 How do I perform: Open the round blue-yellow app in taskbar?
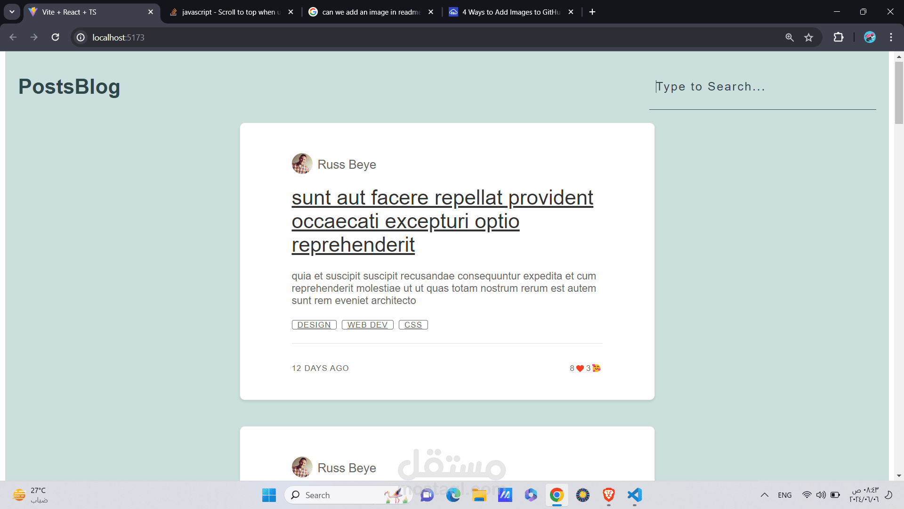(583, 495)
